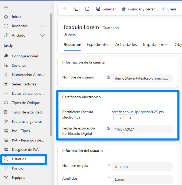Click the hamburger menu icon

pos(6,6)
